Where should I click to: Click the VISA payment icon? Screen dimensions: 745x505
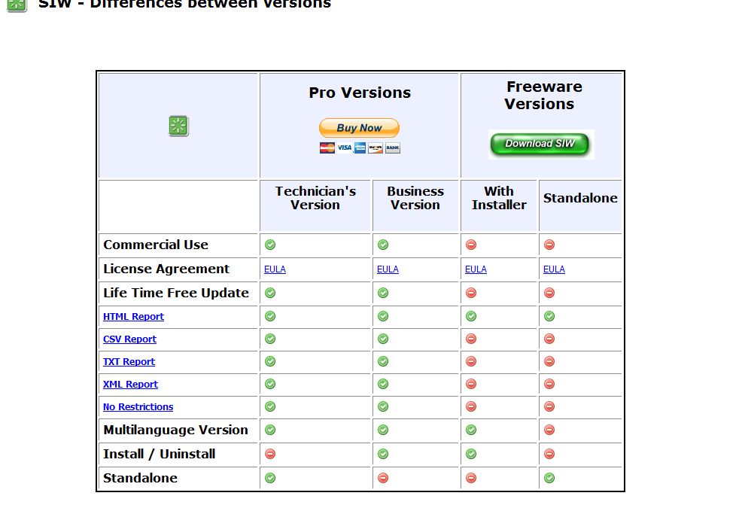click(x=345, y=148)
